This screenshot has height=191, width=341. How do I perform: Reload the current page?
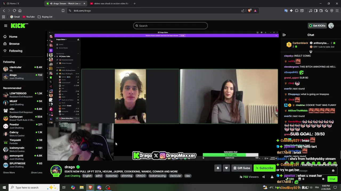(14, 11)
